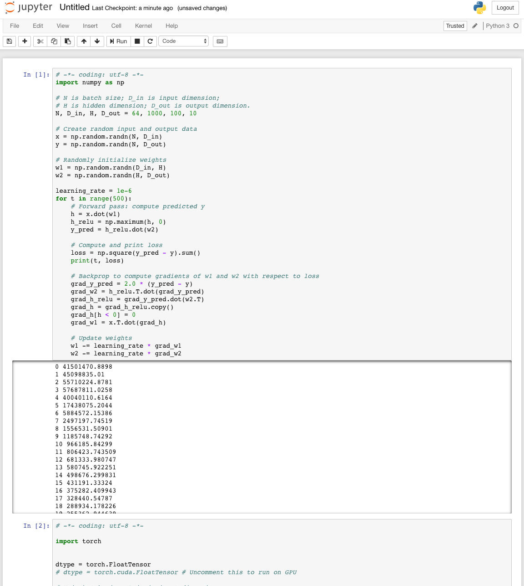Click the 'print(t, loss)' line

97,261
